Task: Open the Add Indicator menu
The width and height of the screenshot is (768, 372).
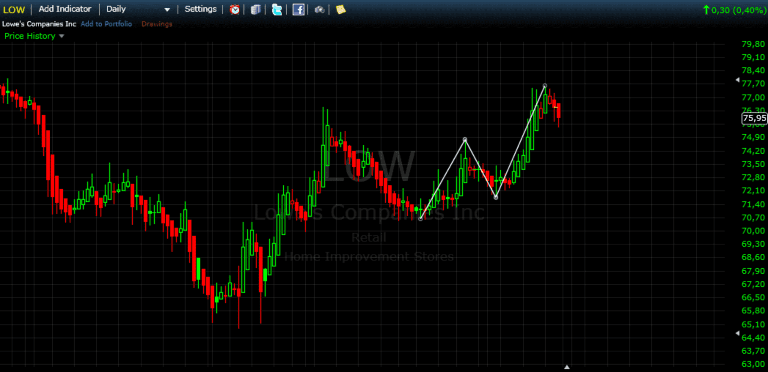Action: [x=65, y=9]
